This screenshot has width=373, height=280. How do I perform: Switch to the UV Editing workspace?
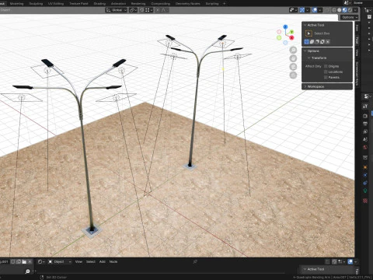click(x=56, y=4)
